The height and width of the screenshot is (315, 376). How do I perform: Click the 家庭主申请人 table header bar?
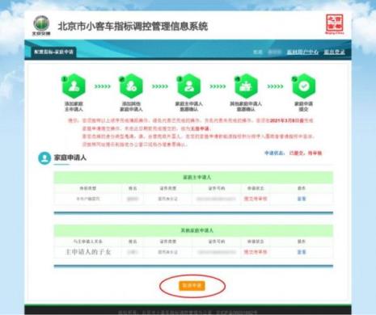193,177
